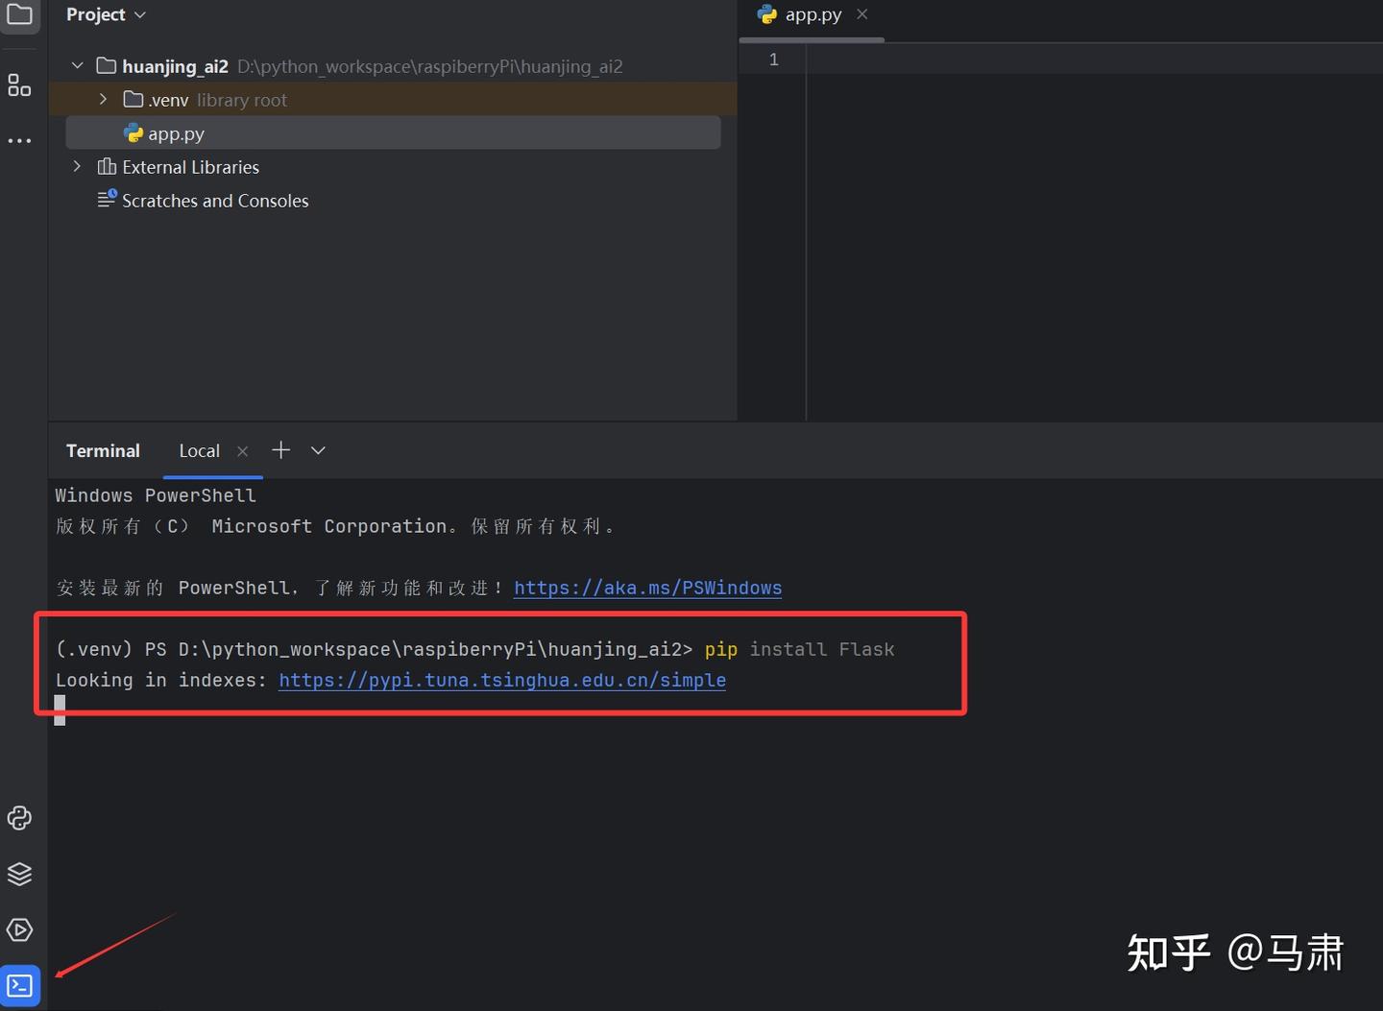1383x1011 pixels.
Task: Expand the .venv library root folder
Action: pyautogui.click(x=103, y=99)
